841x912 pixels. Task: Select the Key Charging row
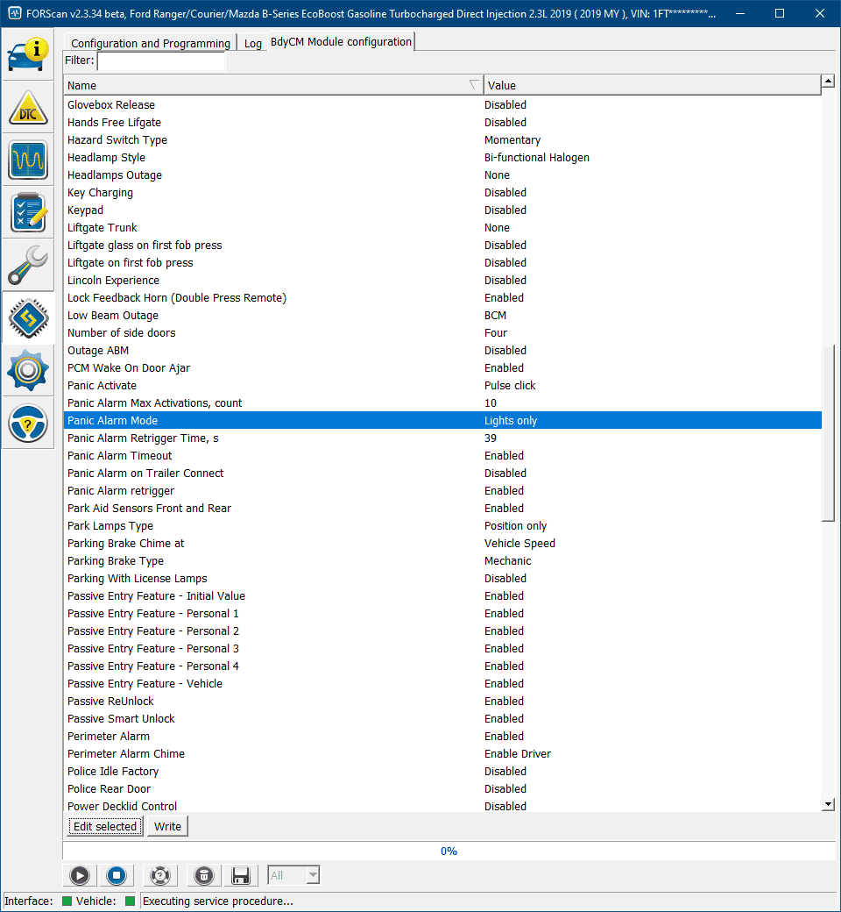(x=442, y=193)
